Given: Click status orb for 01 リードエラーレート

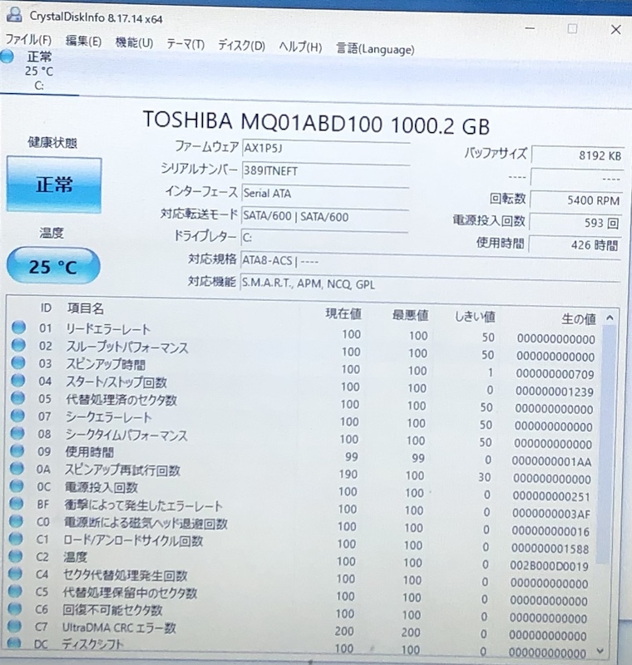Looking at the screenshot, I should pyautogui.click(x=18, y=327).
